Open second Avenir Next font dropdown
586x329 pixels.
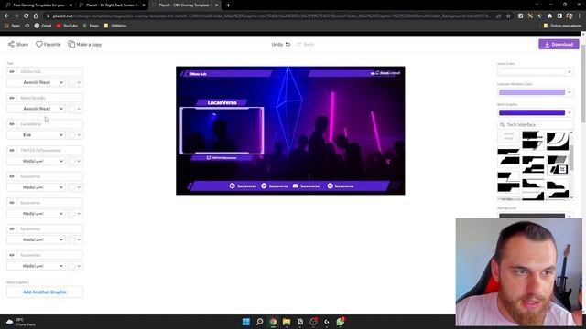tap(37, 109)
